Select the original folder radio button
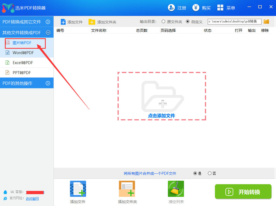Image resolution: width=276 pixels, height=206 pixels. coord(163,22)
